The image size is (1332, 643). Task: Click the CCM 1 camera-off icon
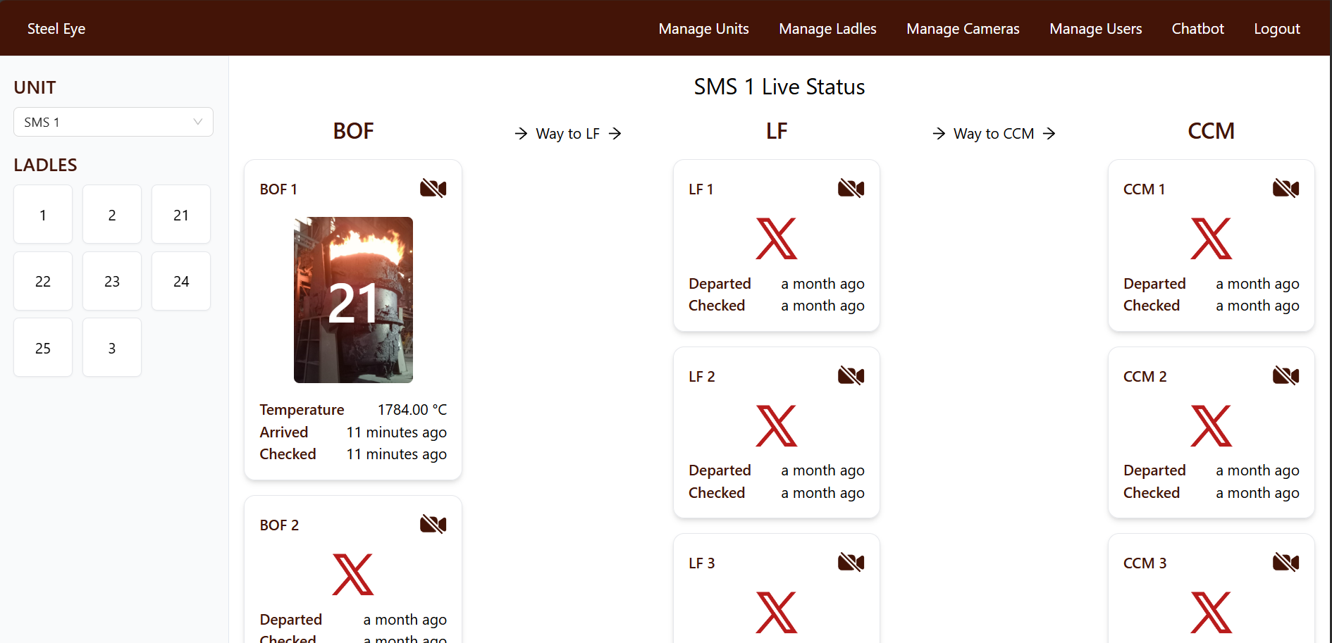1285,188
